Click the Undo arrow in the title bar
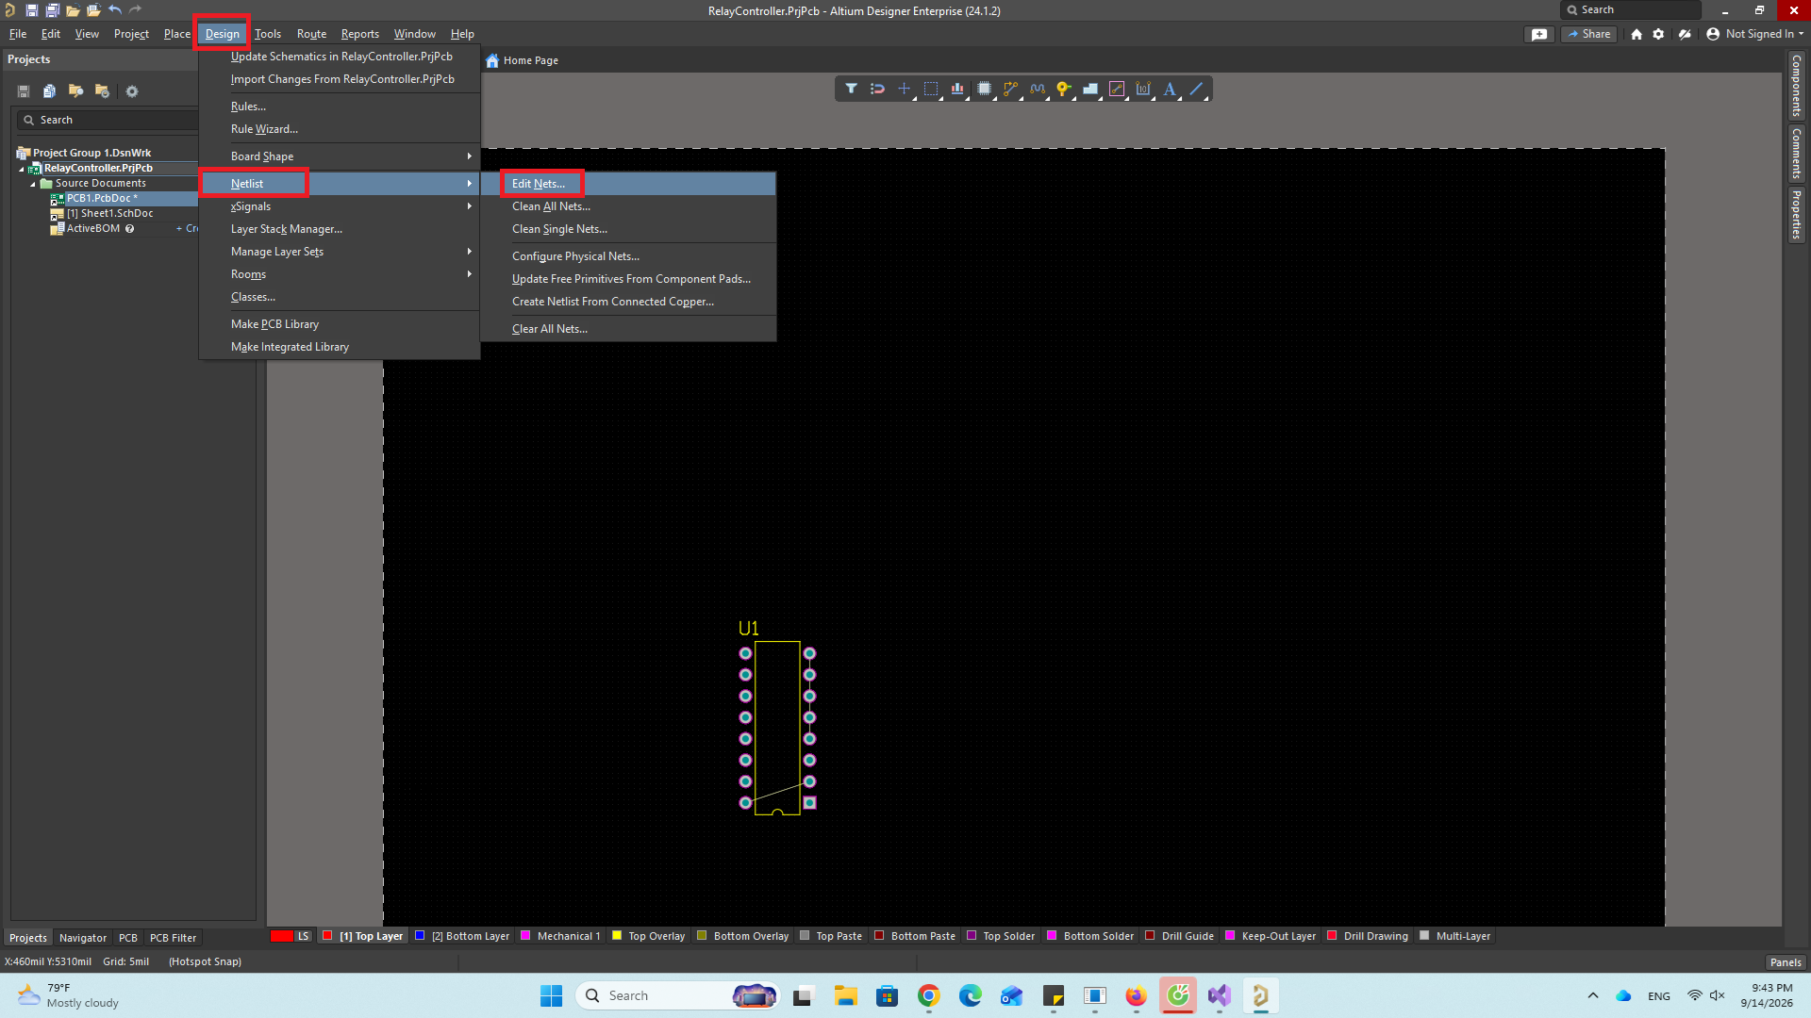 tap(115, 10)
